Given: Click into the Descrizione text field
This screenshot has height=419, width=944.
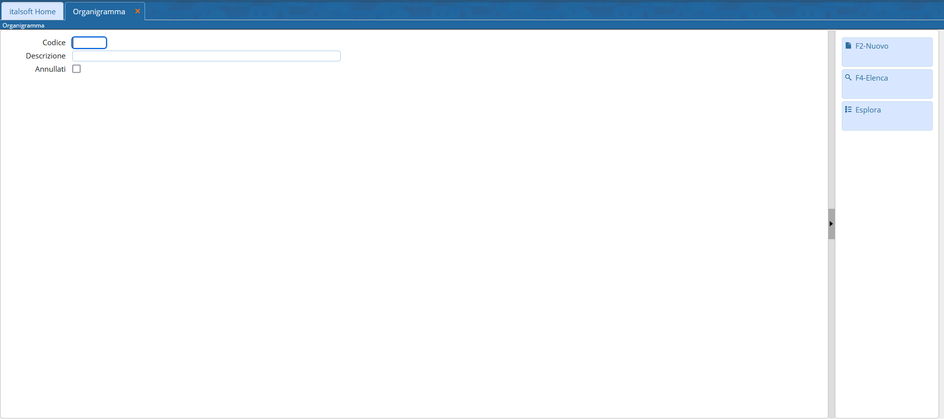Looking at the screenshot, I should (x=206, y=56).
